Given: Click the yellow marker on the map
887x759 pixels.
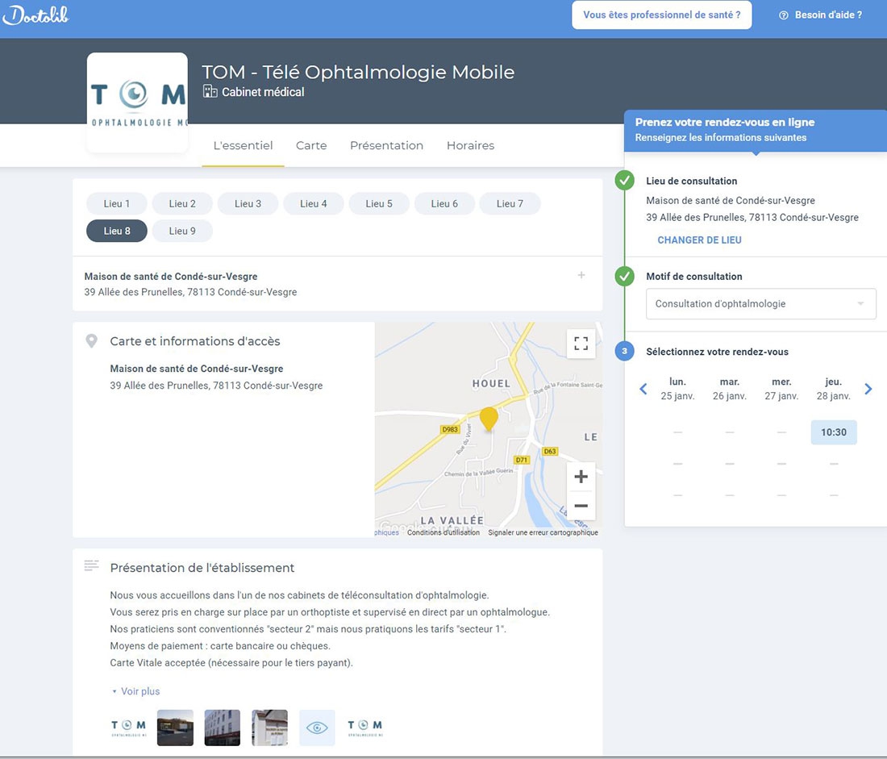Looking at the screenshot, I should (489, 419).
